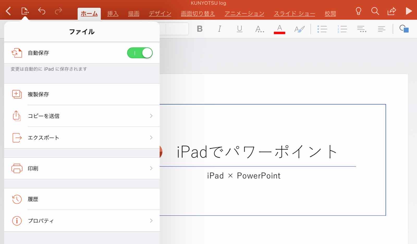Choose 複製保存 to save a copy

pyautogui.click(x=82, y=94)
